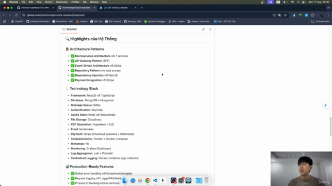
Task: Click the site info icon beside URL
Action: 24,15
